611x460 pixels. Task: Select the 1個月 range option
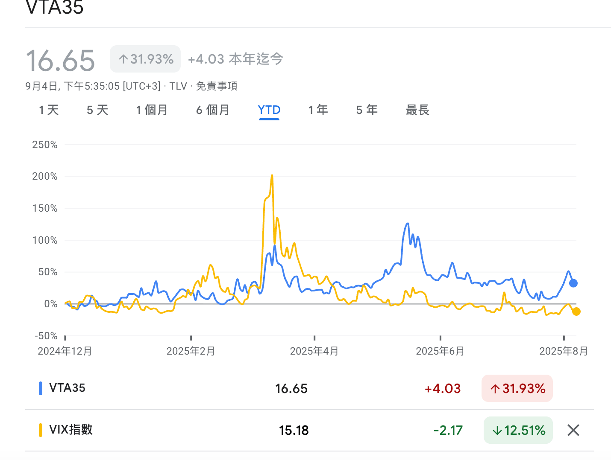(x=152, y=110)
